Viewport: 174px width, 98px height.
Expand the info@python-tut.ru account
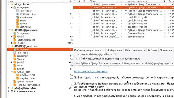coord(9,88)
